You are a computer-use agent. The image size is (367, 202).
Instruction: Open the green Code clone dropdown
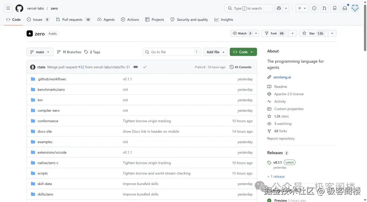point(243,52)
